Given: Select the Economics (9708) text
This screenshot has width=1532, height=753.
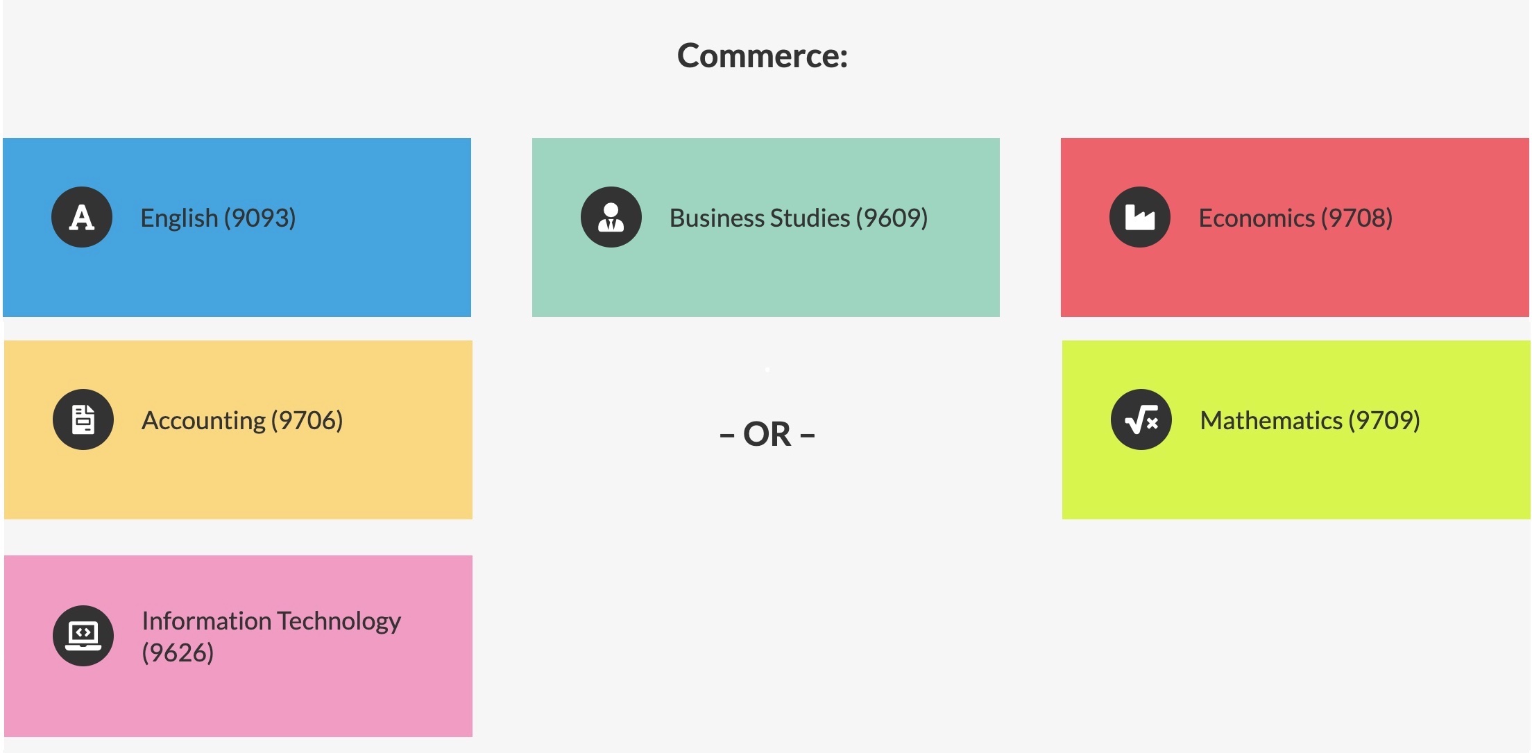Looking at the screenshot, I should 1295,218.
